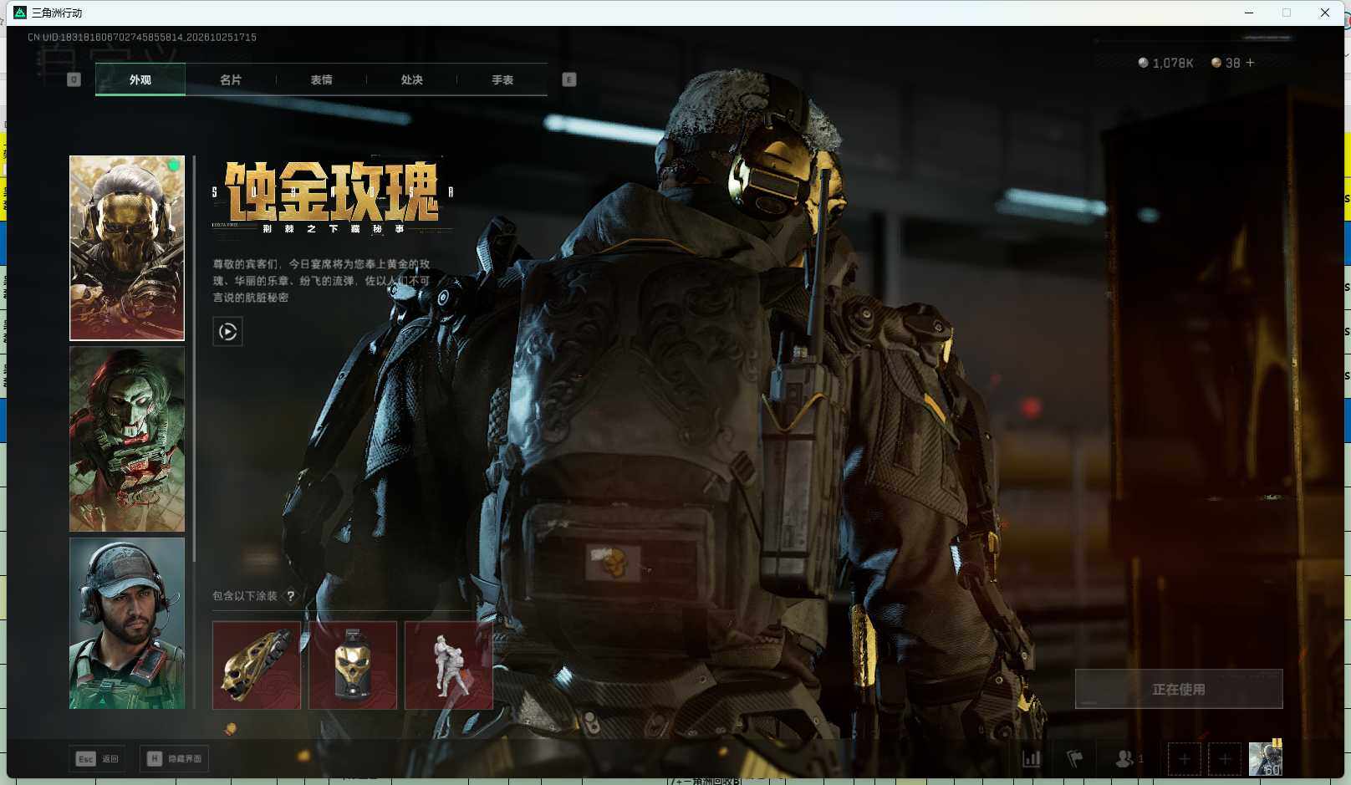This screenshot has width=1351, height=785.
Task: View the white execution animation item
Action: coord(449,665)
